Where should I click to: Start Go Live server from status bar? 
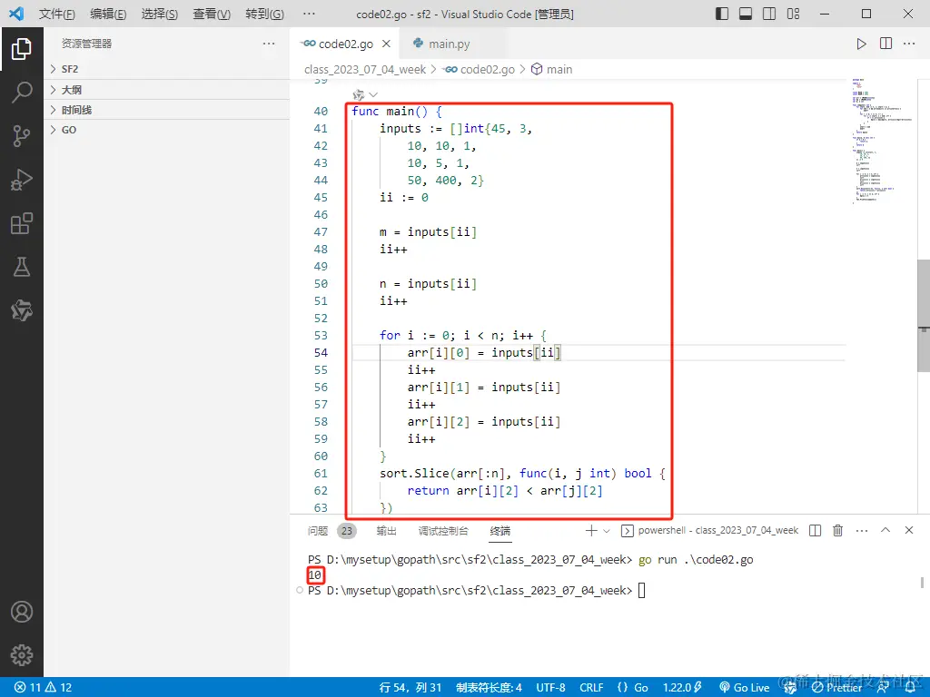tap(745, 688)
